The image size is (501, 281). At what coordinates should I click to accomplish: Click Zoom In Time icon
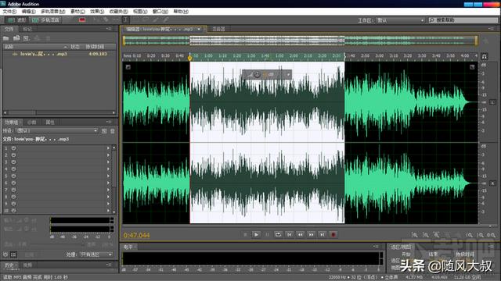tap(436, 235)
